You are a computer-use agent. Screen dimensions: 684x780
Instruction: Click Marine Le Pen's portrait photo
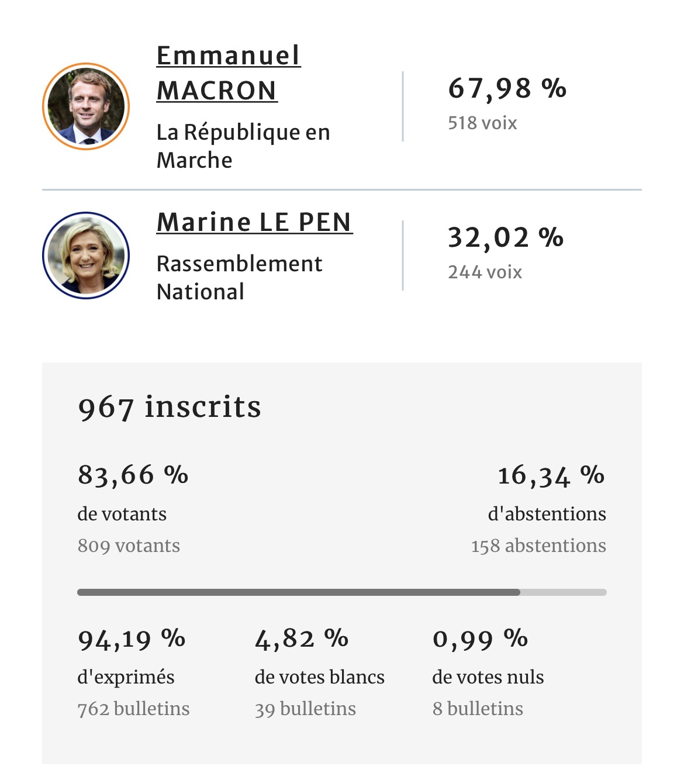coord(86,256)
